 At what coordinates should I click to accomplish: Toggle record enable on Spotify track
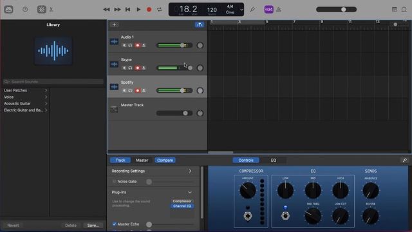pos(137,90)
